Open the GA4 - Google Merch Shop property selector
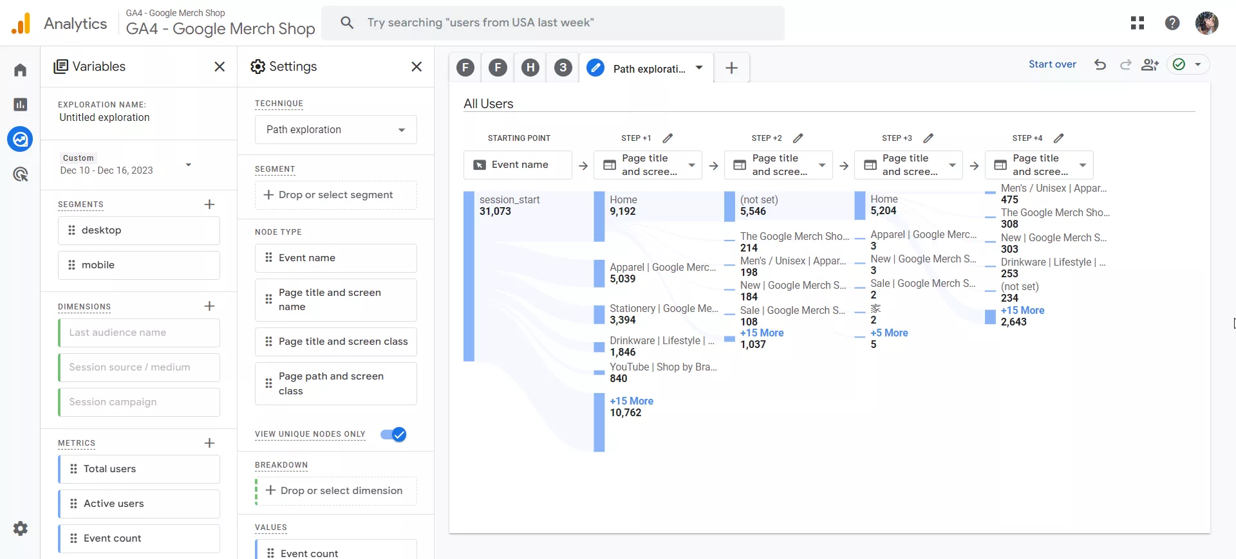The height and width of the screenshot is (559, 1236). coord(220,23)
